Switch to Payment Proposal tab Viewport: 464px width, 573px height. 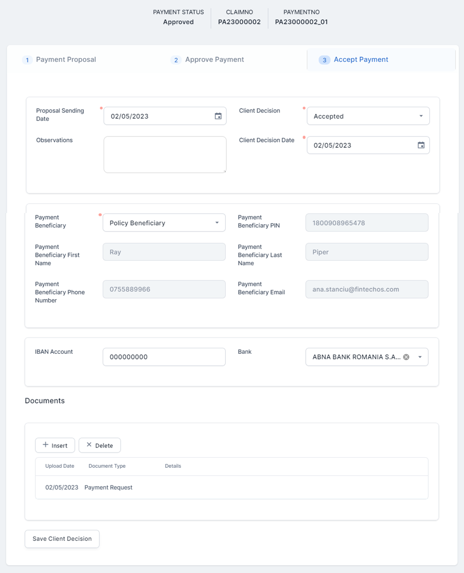(x=66, y=60)
